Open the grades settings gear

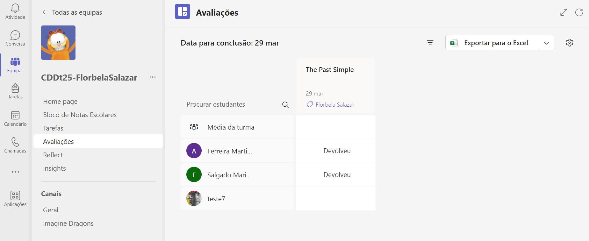570,43
